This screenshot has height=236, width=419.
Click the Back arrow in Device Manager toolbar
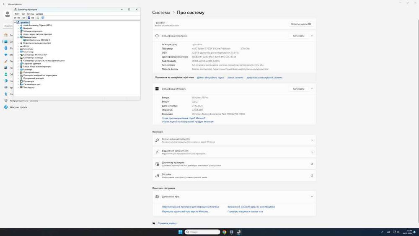coord(15,18)
